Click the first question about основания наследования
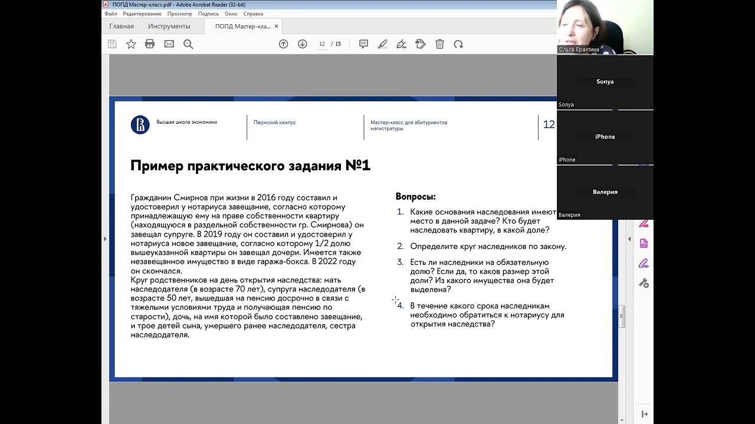The image size is (755, 424). 483,221
